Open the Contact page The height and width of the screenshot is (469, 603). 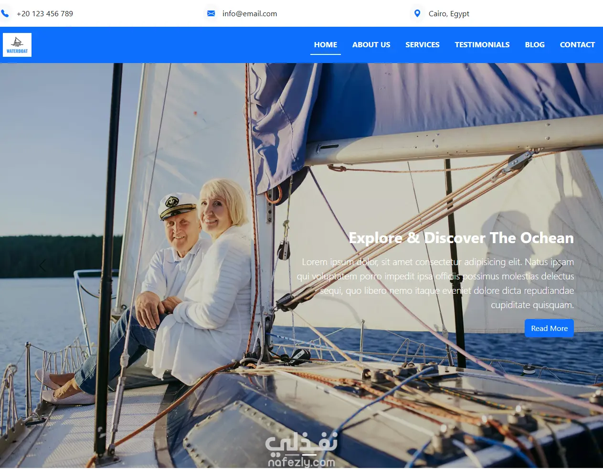pos(577,44)
